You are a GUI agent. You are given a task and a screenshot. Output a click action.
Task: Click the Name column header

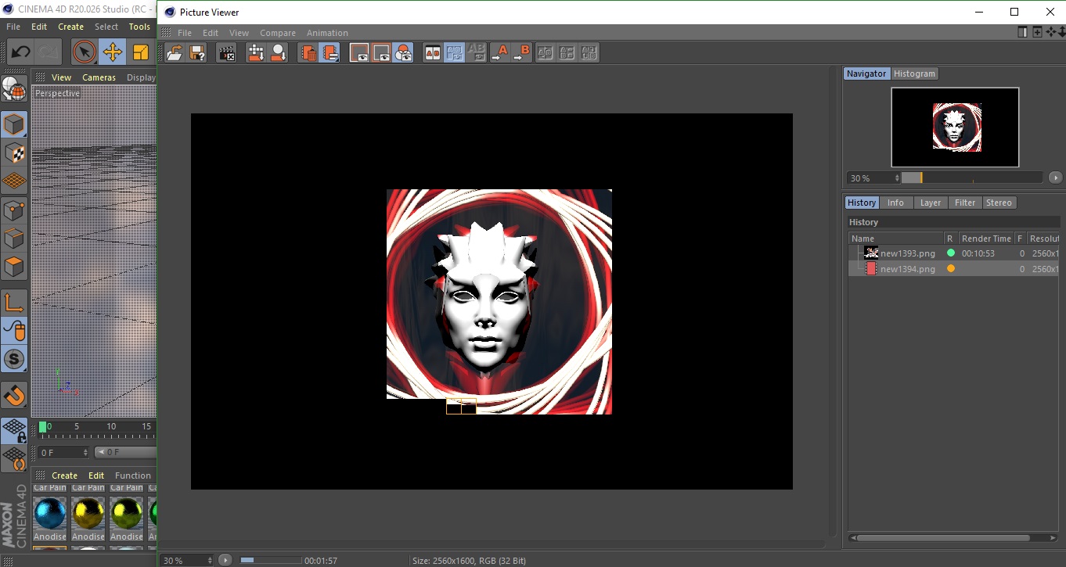point(895,239)
